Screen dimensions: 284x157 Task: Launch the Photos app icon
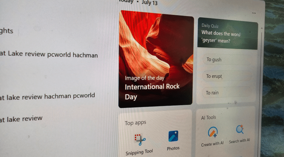point(173,136)
